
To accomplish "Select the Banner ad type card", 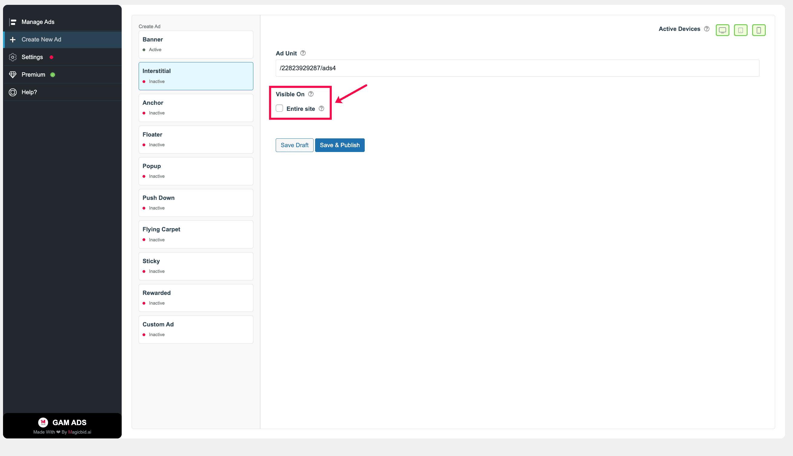I will point(196,44).
